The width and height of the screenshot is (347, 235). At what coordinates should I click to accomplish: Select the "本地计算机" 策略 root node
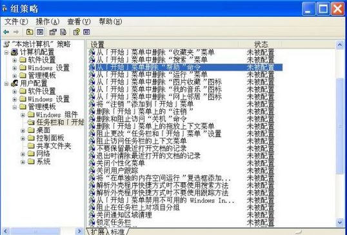[41, 45]
